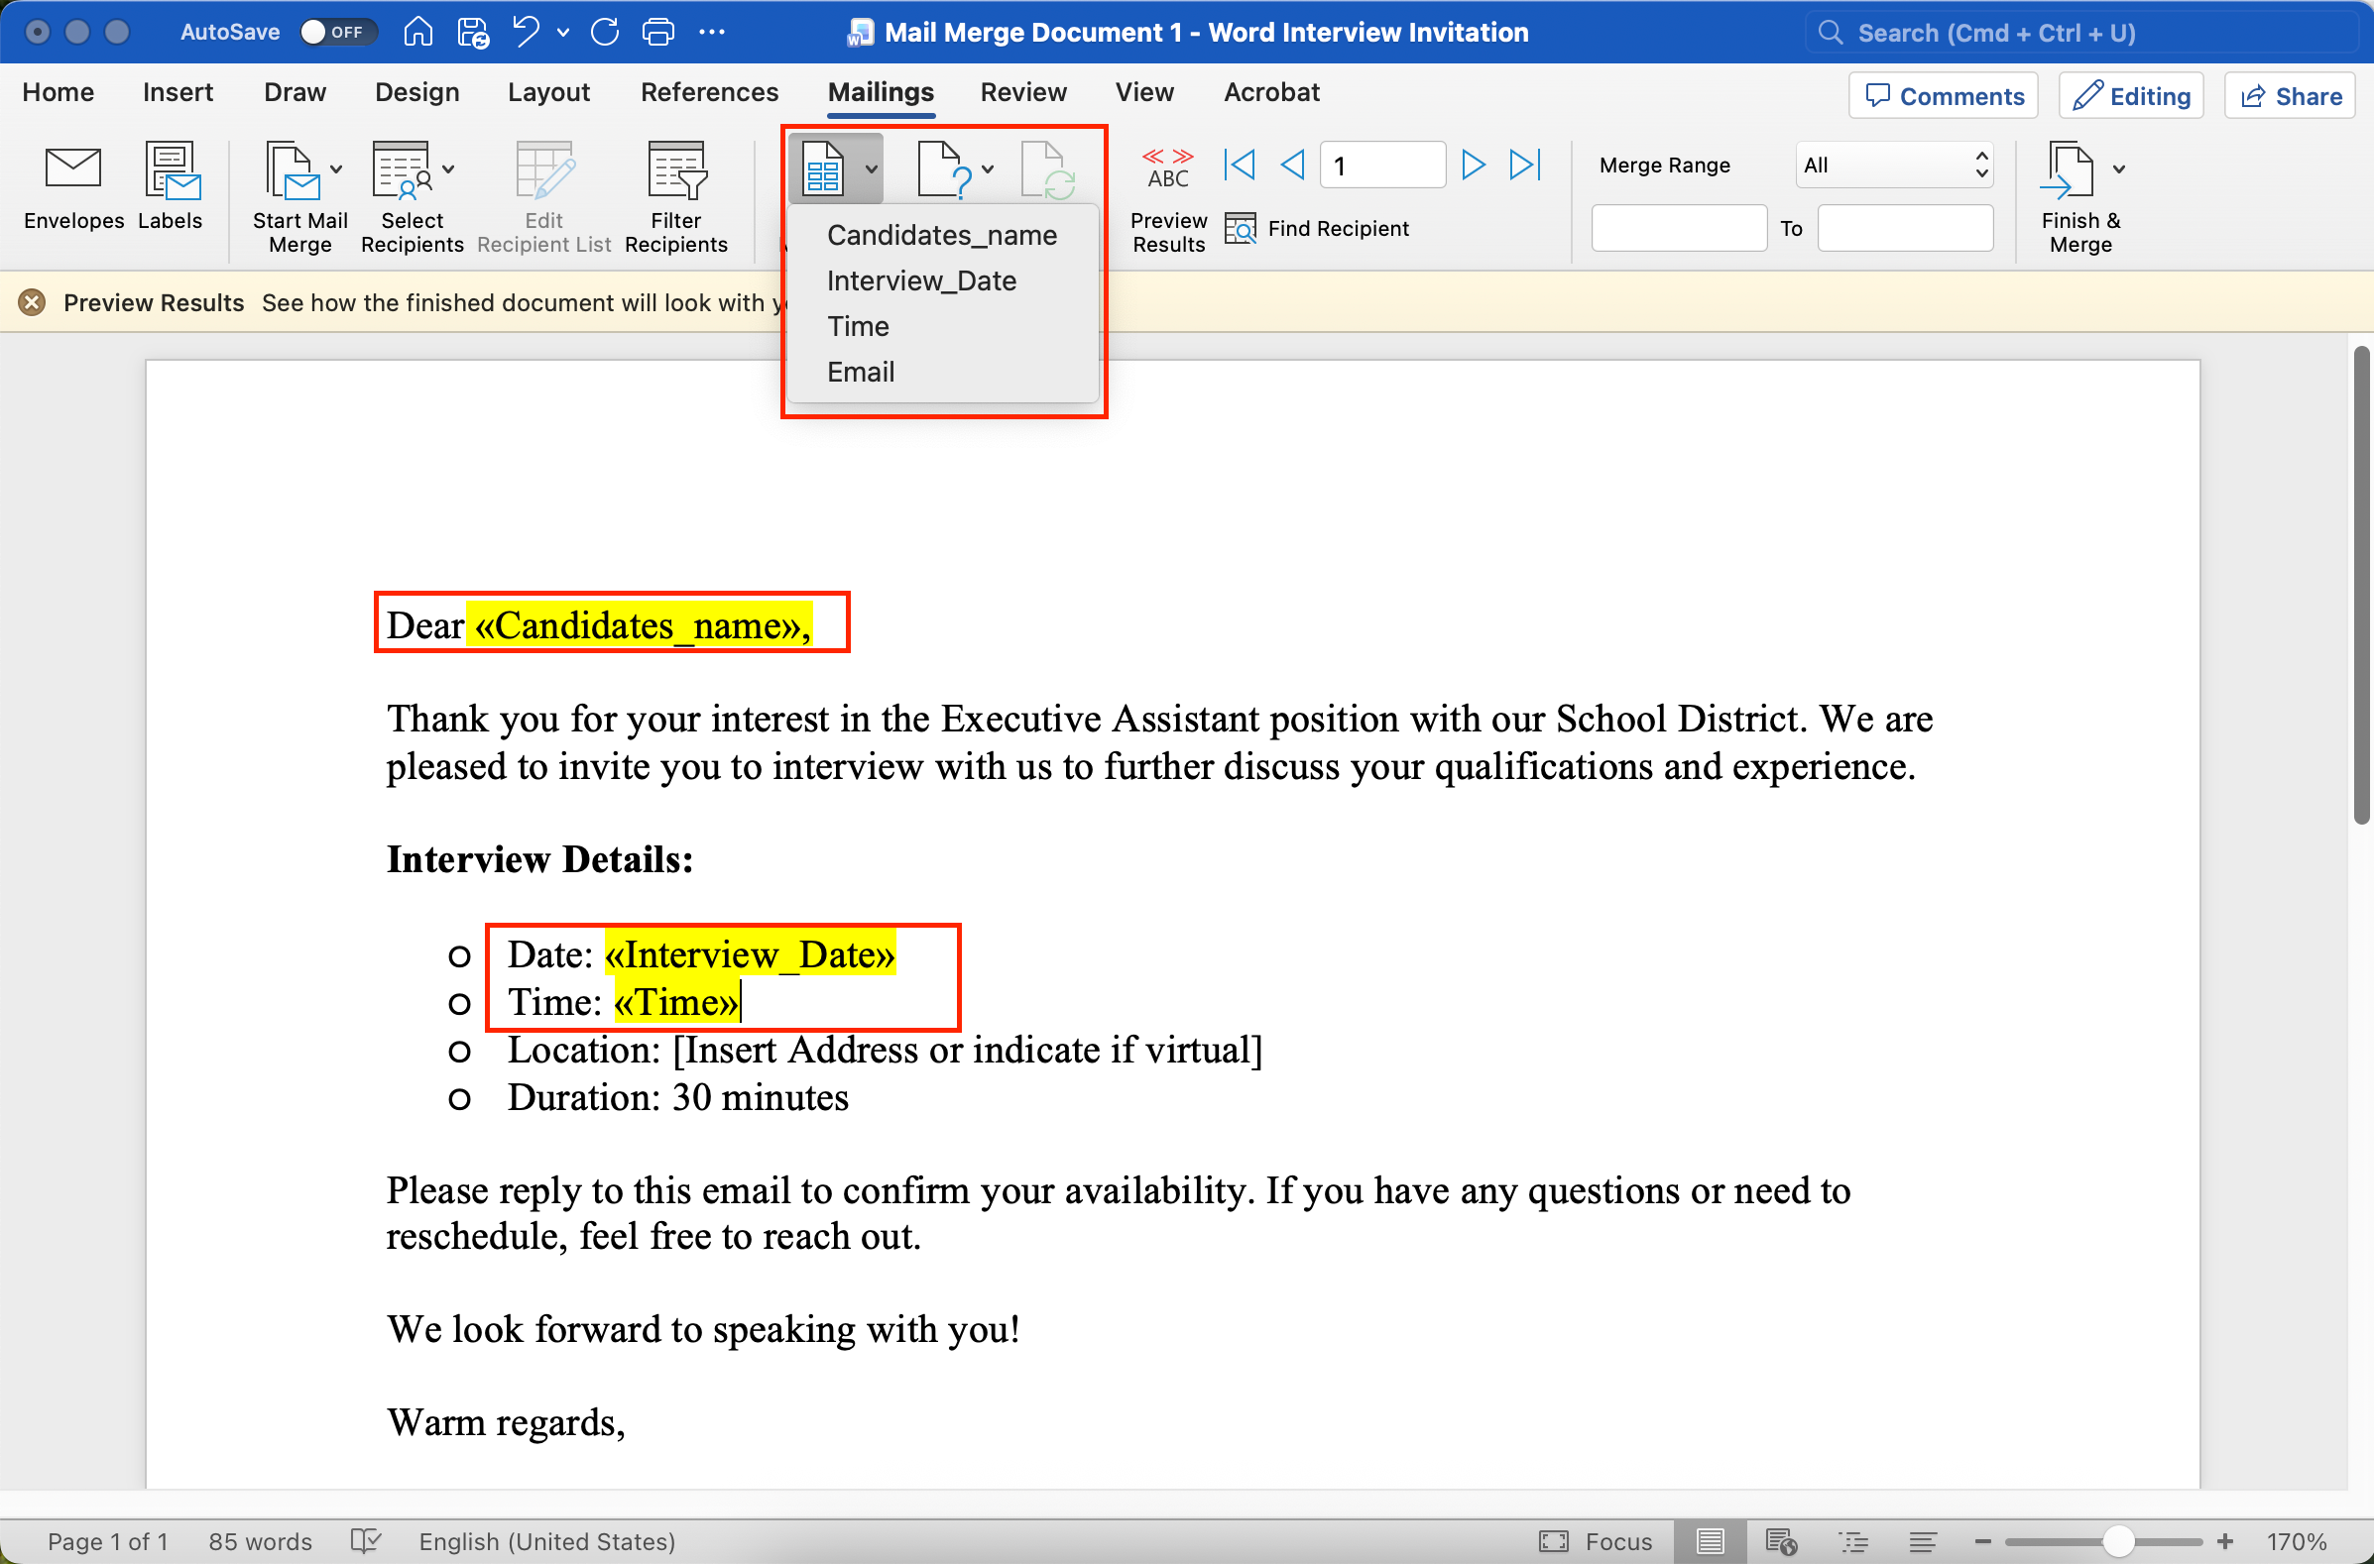The width and height of the screenshot is (2374, 1564).
Task: Go to the first record arrow
Action: [1239, 165]
